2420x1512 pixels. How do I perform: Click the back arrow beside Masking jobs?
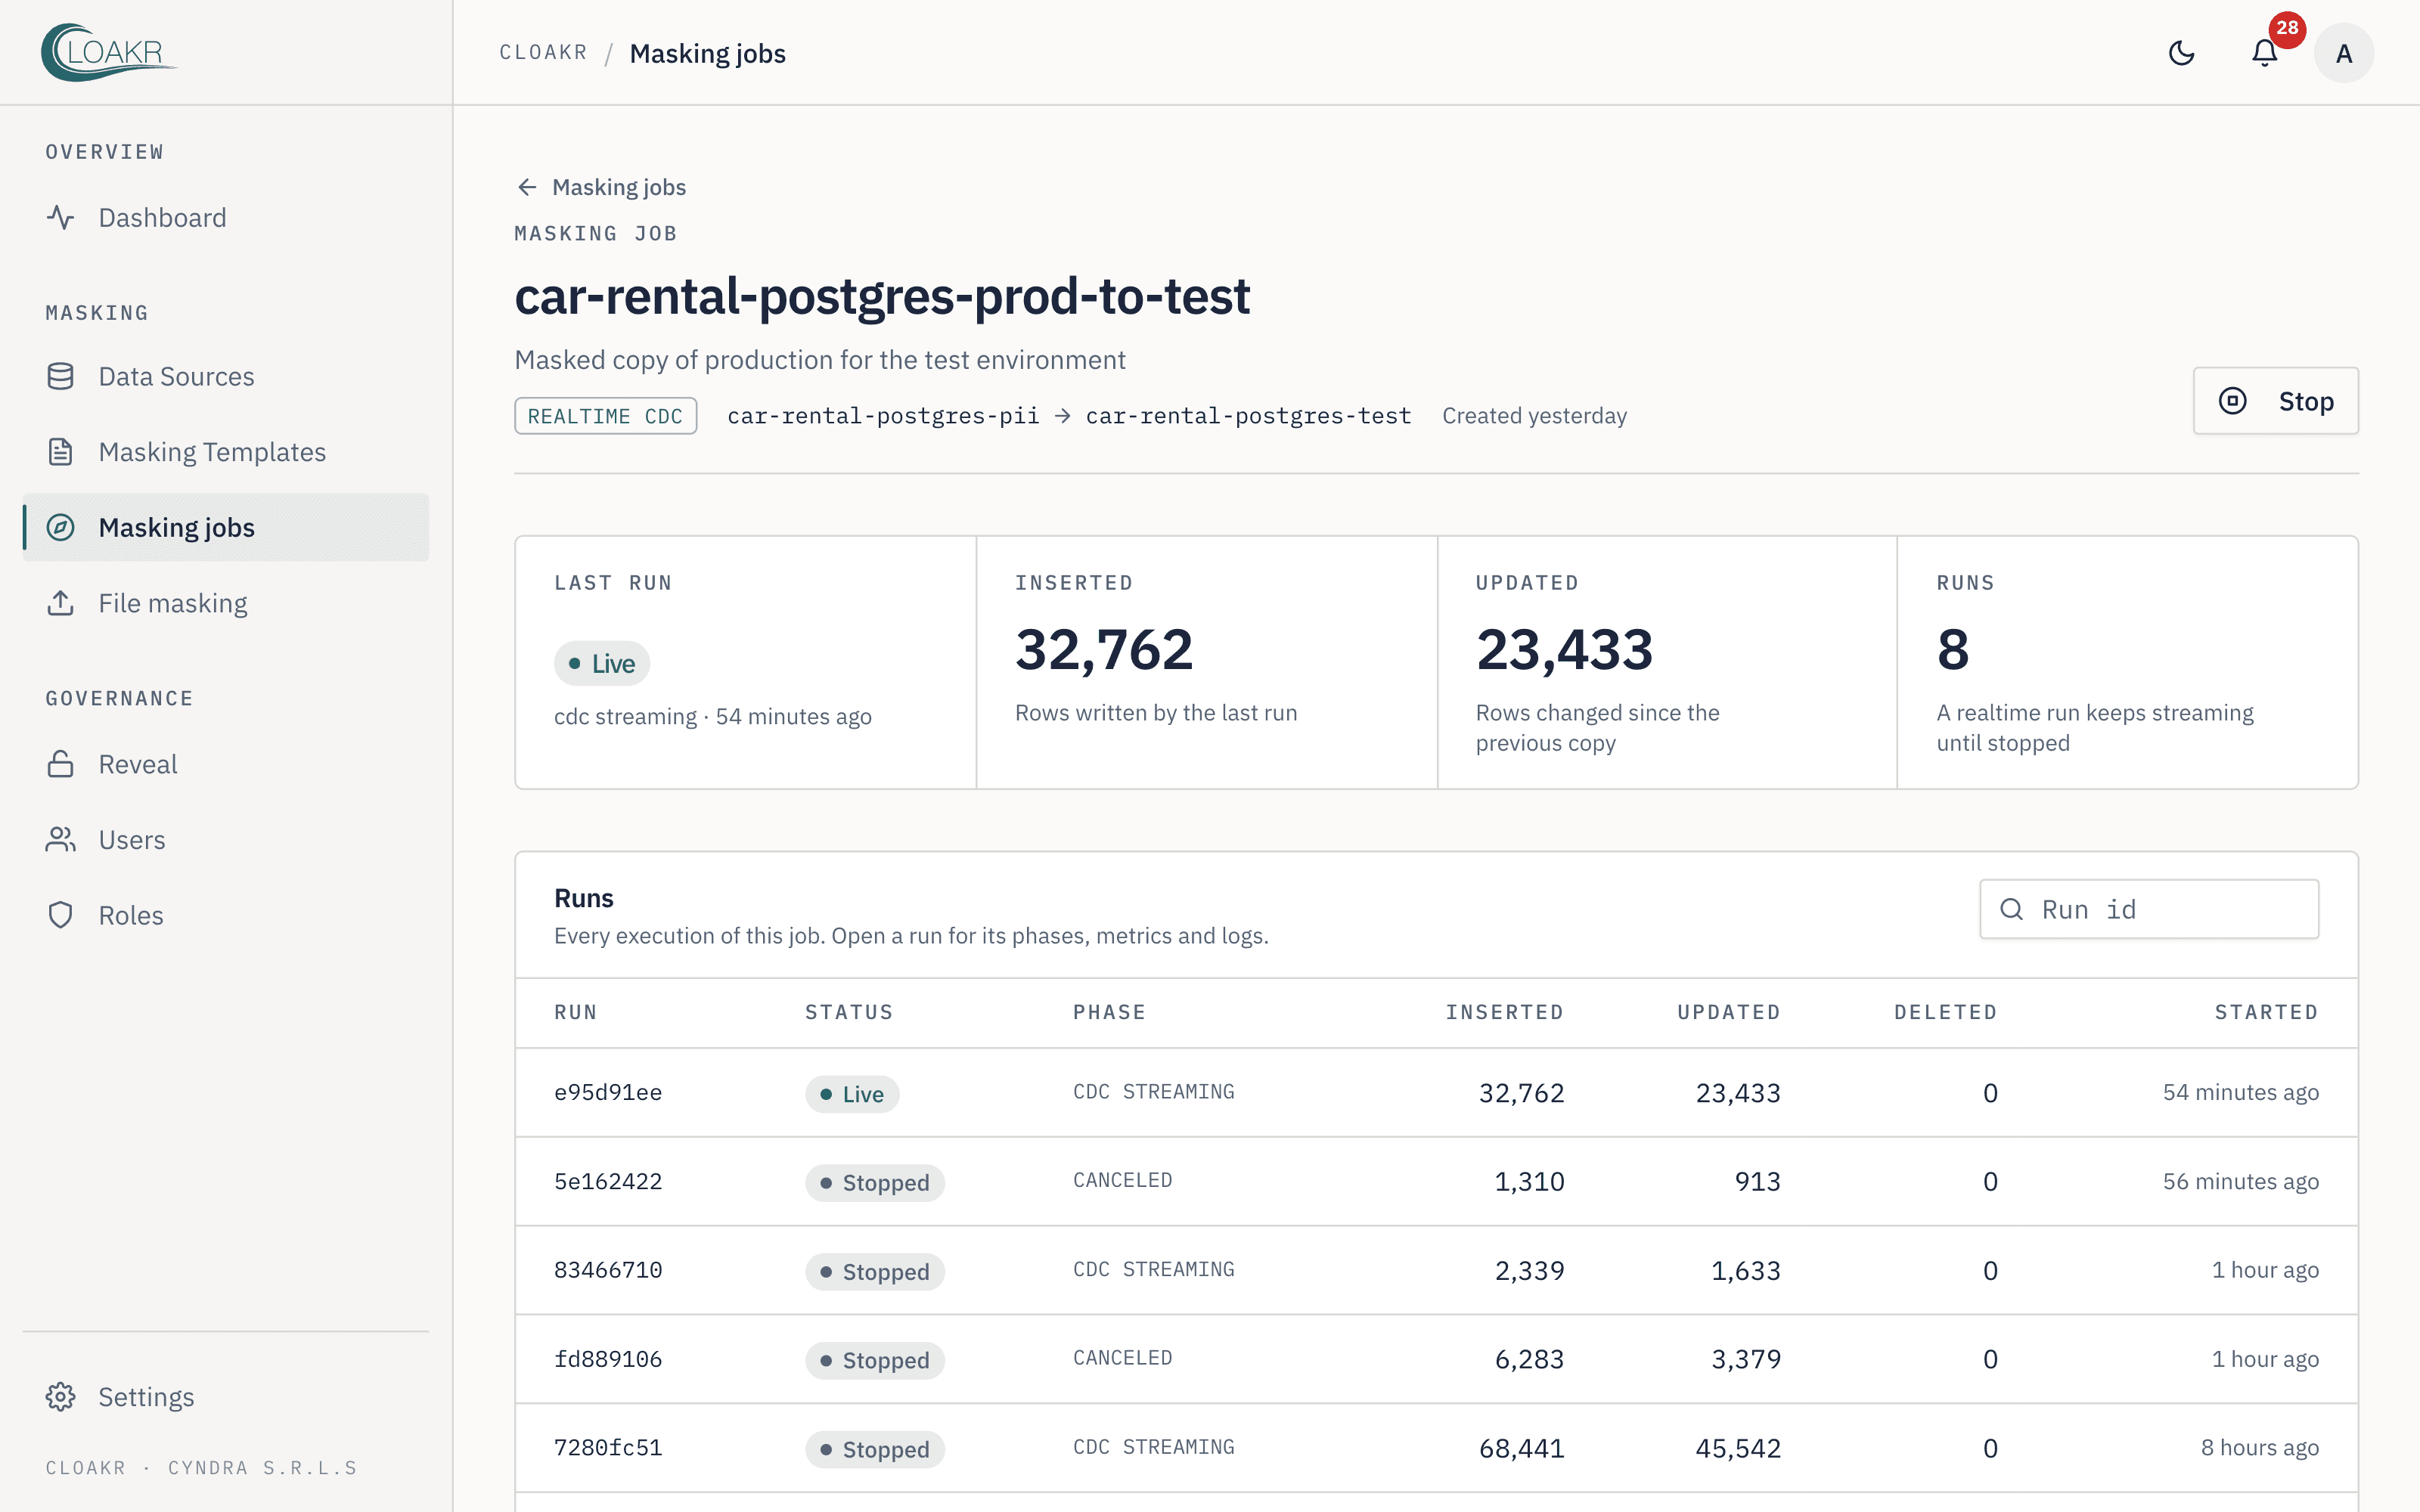527,187
